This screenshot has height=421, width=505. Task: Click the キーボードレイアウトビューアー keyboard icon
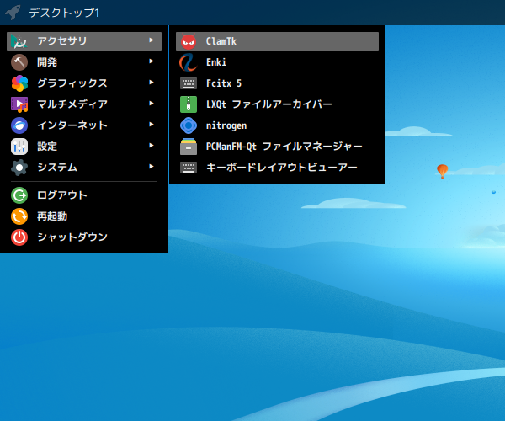(189, 168)
